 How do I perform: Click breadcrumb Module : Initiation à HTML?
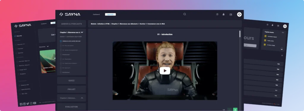point(100,24)
